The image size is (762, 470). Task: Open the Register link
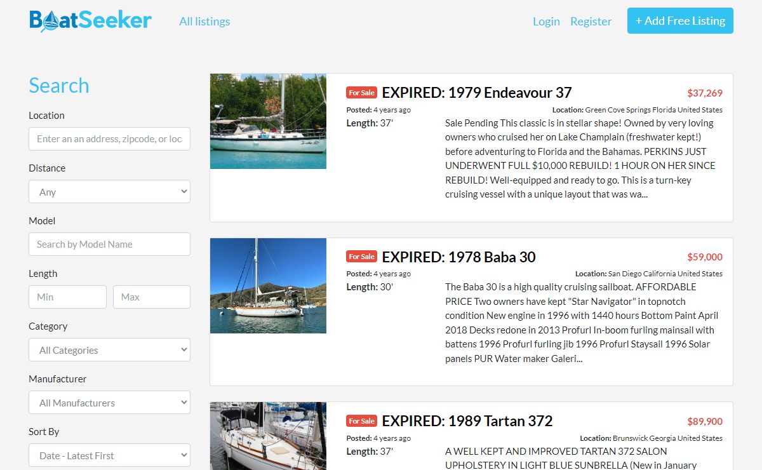[x=591, y=22]
